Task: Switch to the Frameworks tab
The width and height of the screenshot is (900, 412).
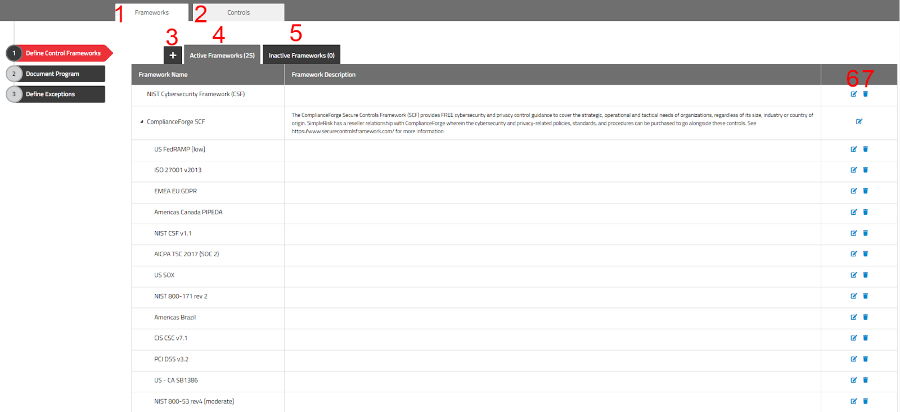Action: point(152,12)
